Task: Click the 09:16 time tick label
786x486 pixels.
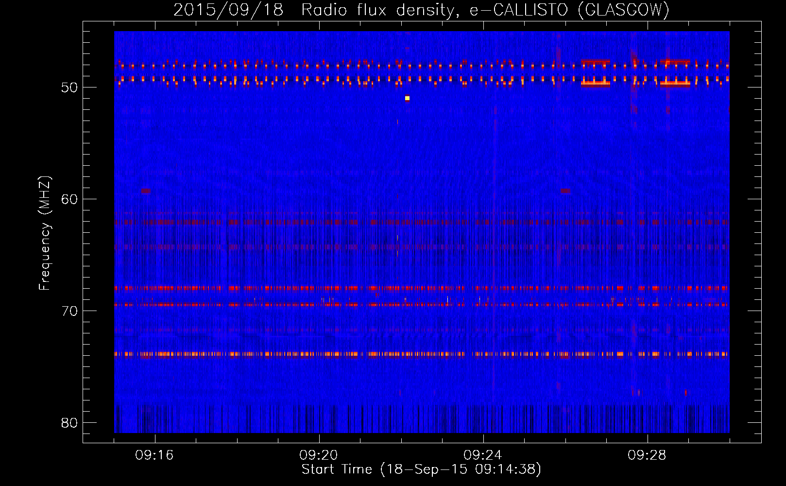Action: coord(154,455)
